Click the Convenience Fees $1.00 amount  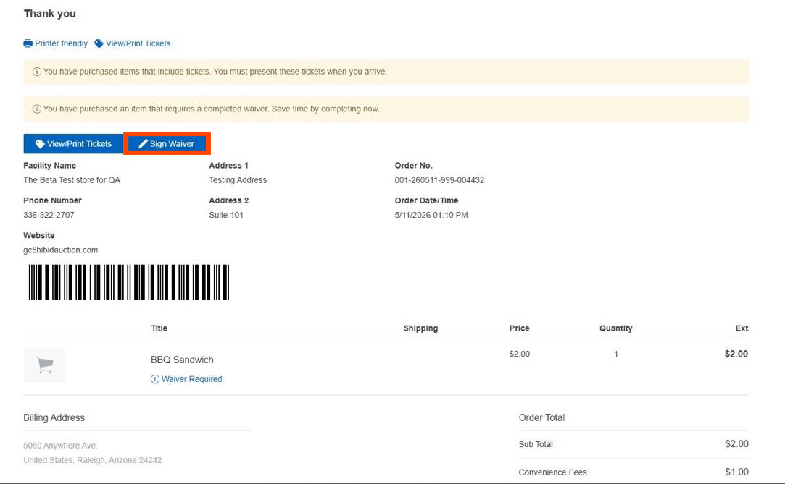pos(737,472)
